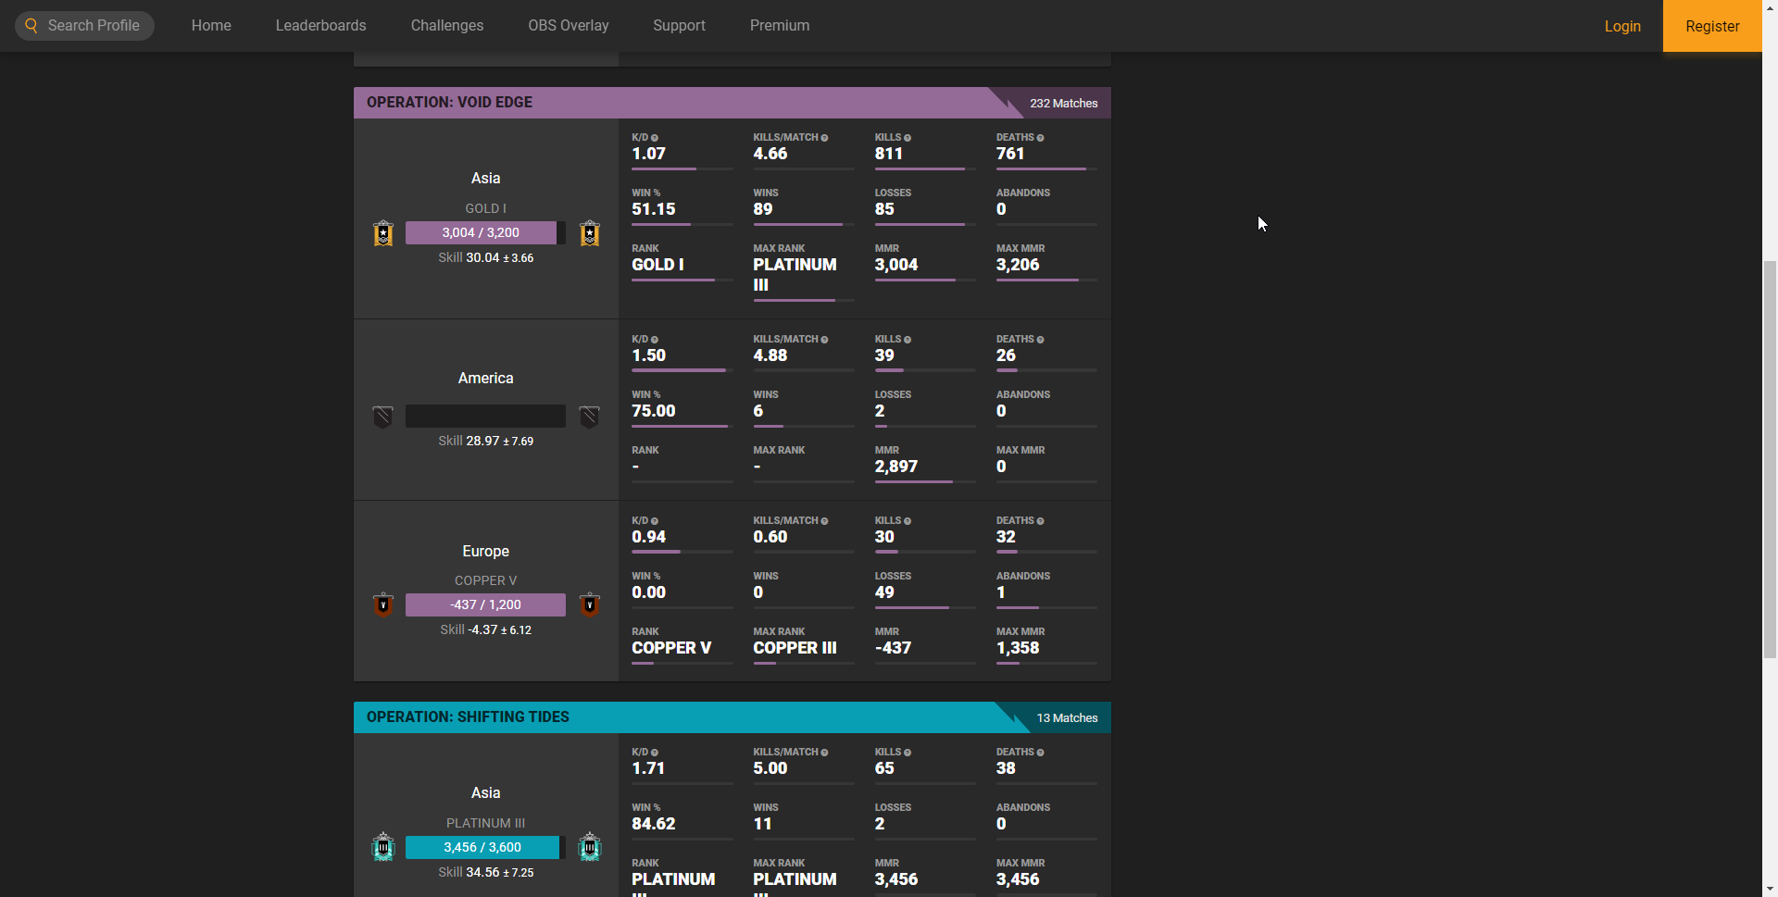Image resolution: width=1778 pixels, height=897 pixels.
Task: Click the K/D info icon in Asia Void Edge
Action: [655, 138]
